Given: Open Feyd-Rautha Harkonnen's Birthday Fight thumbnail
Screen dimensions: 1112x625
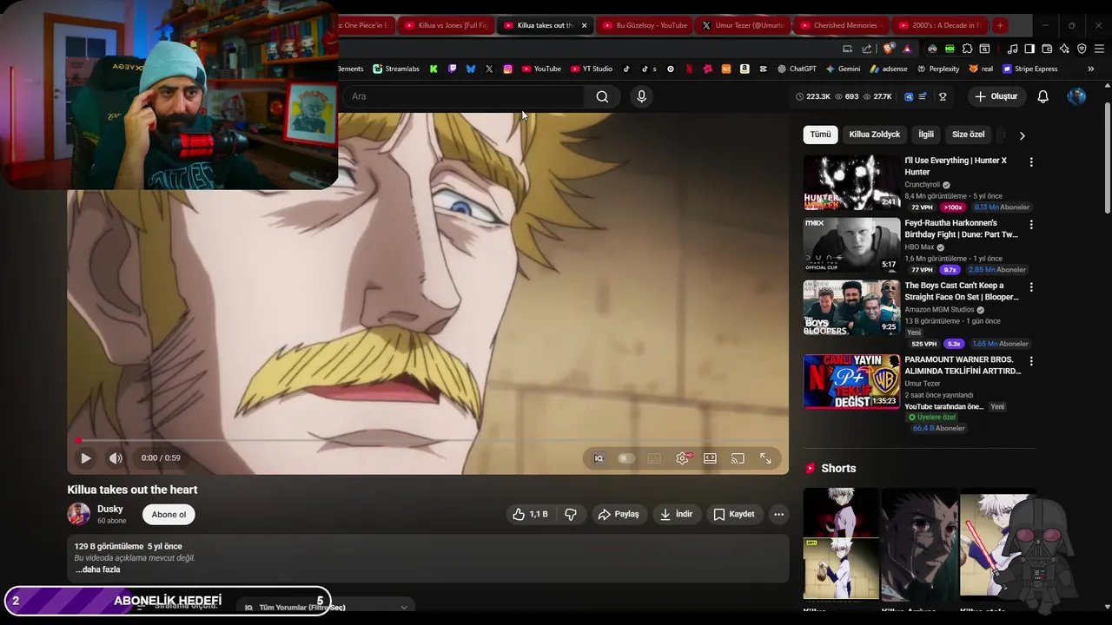Looking at the screenshot, I should click(851, 245).
